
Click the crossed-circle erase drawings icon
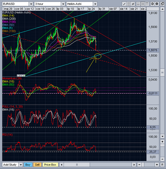pos(133,4)
